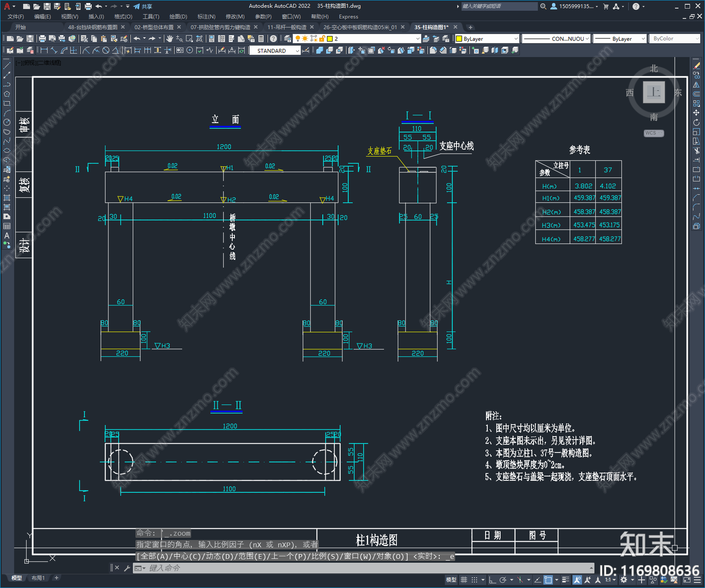705x588 pixels.
Task: Toggle lineweight display in status bar
Action: coord(566,580)
